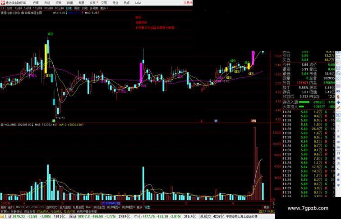Open the pencil drawing tool icon
The image size is (341, 219).
click(x=338, y=108)
